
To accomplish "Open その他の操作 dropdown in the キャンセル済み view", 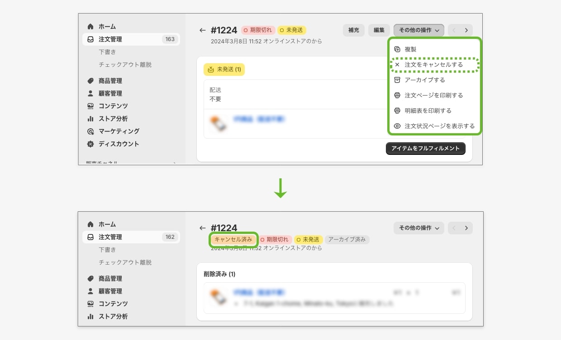I will coord(419,228).
